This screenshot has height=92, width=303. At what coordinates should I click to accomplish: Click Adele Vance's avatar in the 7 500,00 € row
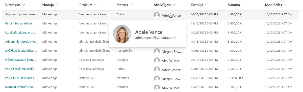(157, 70)
